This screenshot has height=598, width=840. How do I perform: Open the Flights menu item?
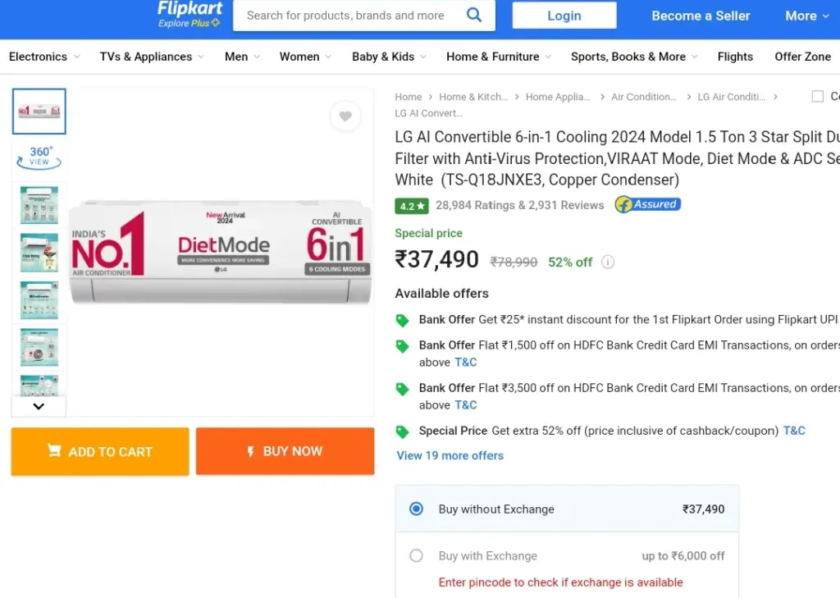(735, 57)
